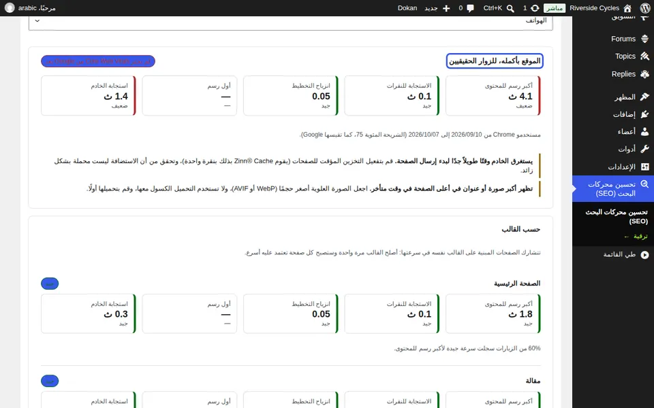Click the user avatar in the admin bar
Viewport: 654px width, 408px height.
tap(10, 8)
